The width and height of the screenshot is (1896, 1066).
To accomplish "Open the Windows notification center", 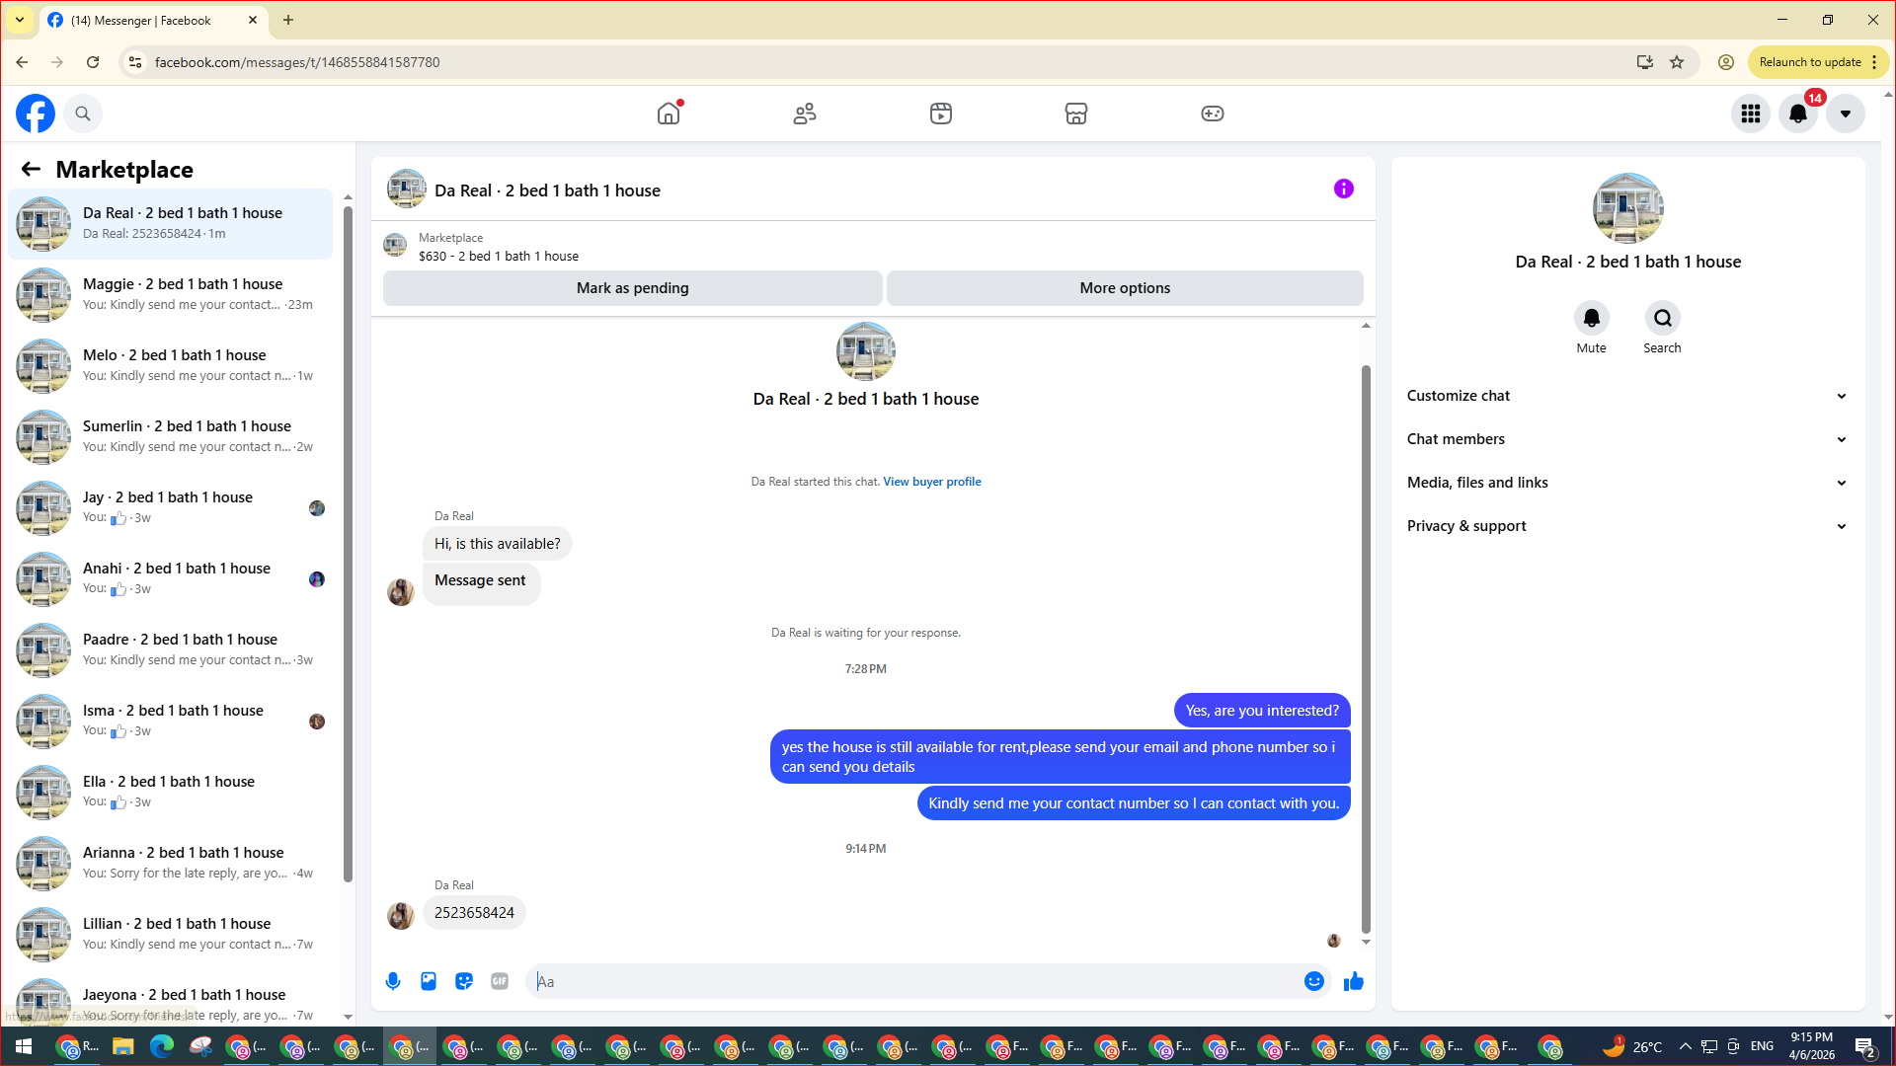I will 1865,1047.
